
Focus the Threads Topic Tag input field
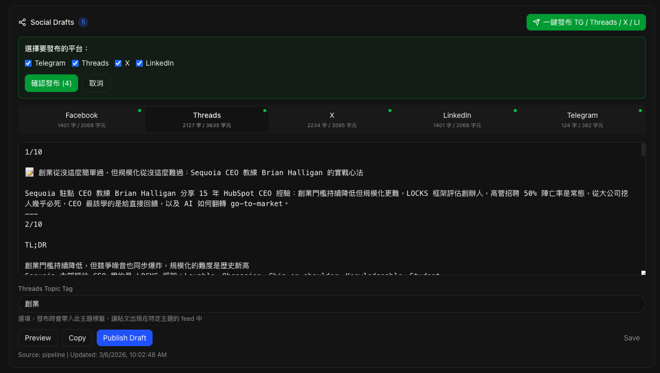click(x=332, y=304)
